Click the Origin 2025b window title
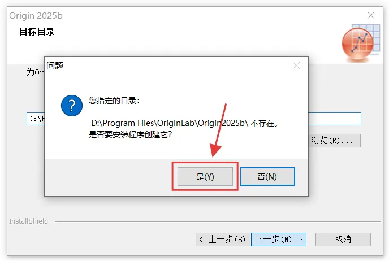The image size is (389, 261). 36,16
